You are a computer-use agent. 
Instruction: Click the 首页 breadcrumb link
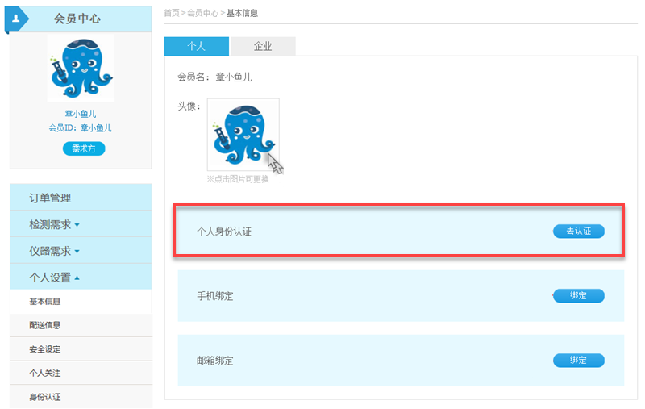171,13
